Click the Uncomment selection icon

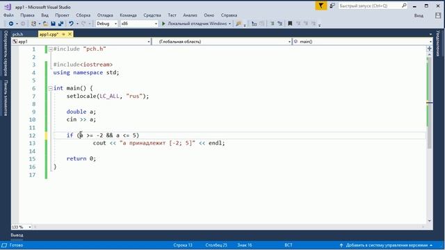tap(280, 24)
